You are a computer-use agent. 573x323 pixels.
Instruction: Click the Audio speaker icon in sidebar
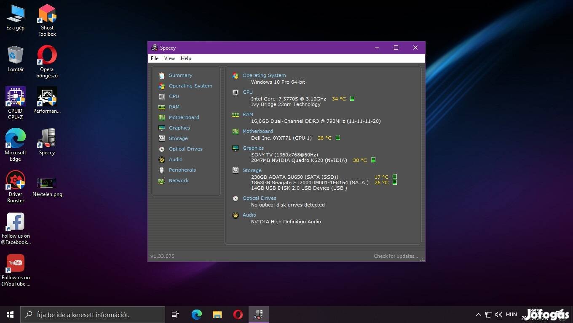pyautogui.click(x=162, y=160)
